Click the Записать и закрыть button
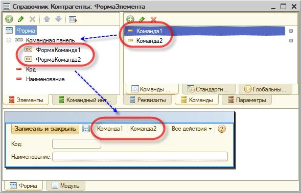301x193 pixels. coord(45,129)
